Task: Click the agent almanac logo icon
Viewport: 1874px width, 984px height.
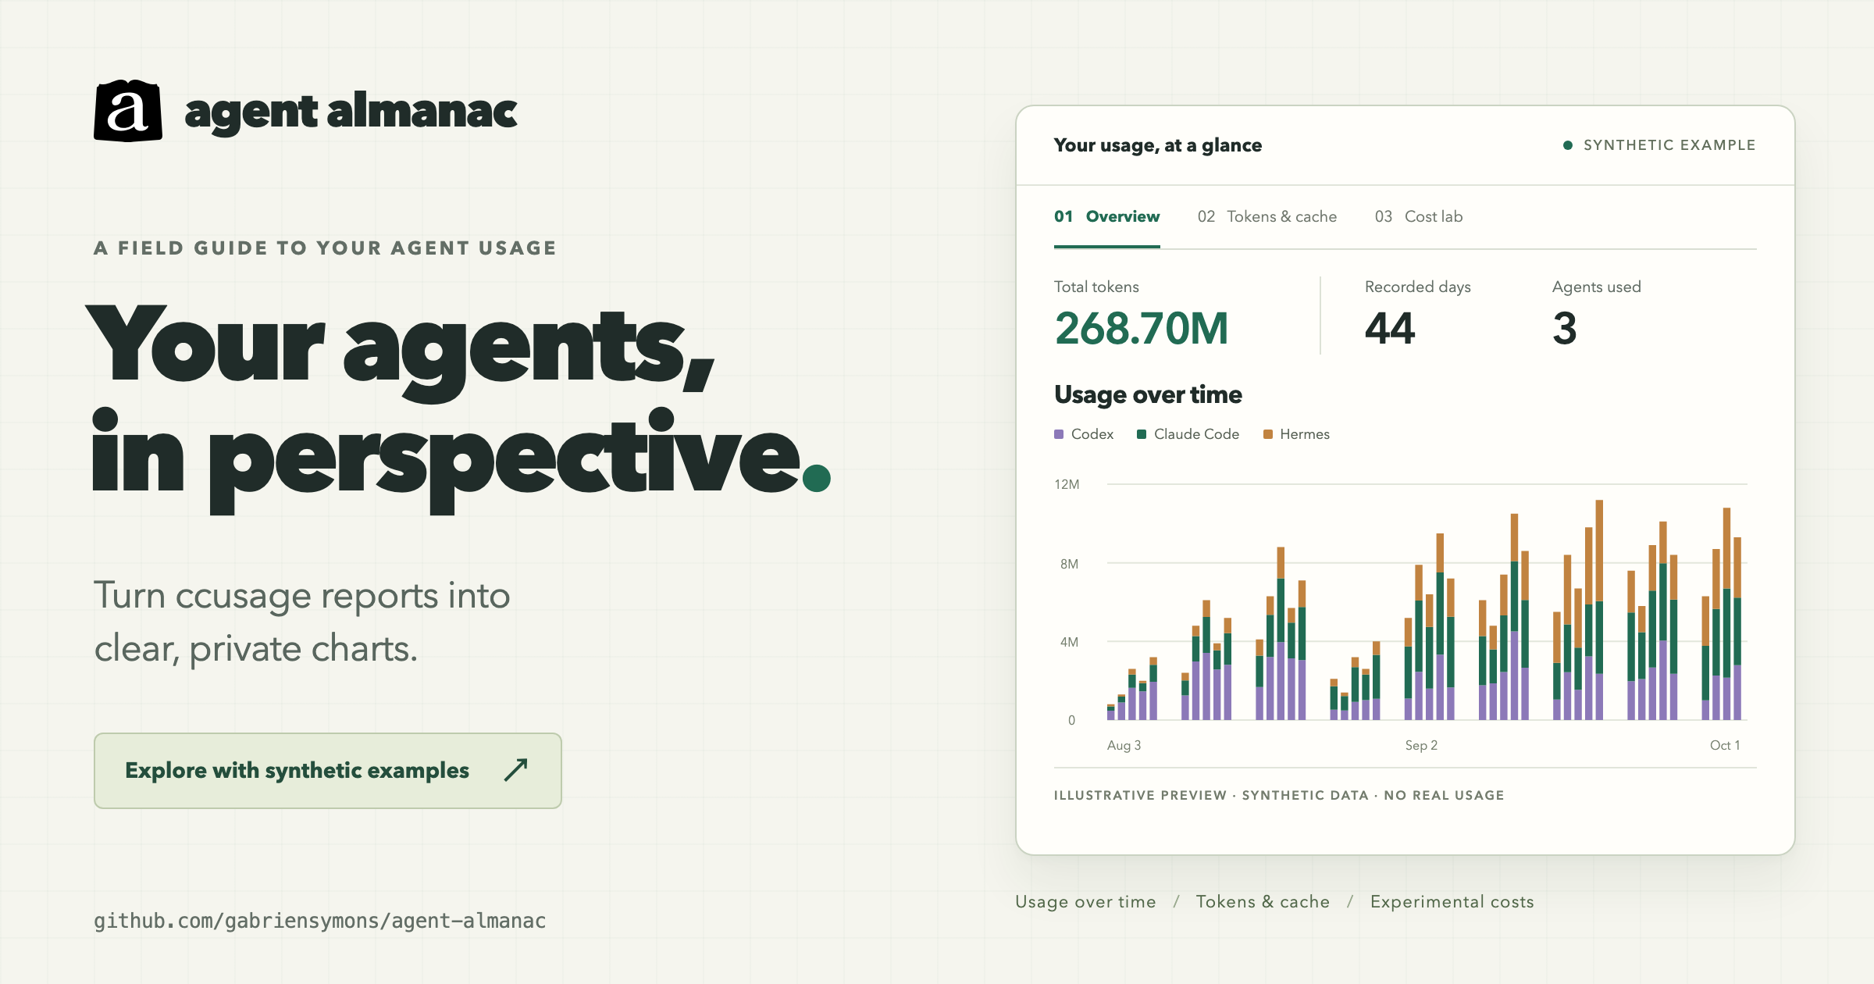Action: click(x=128, y=111)
